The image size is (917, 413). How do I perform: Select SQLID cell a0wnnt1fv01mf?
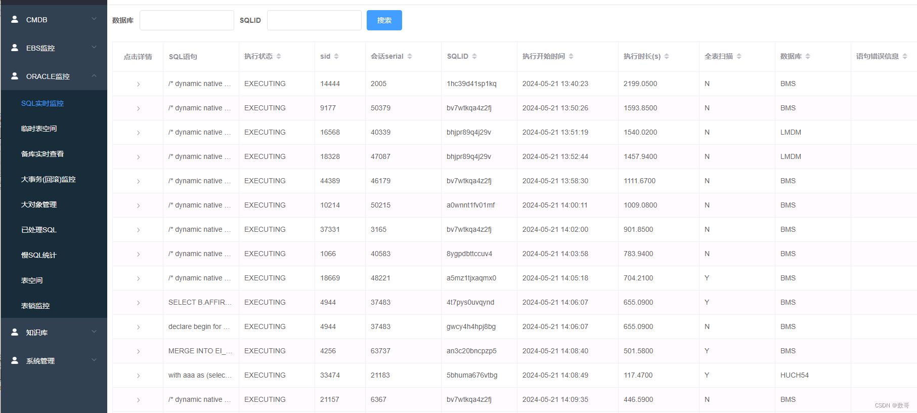[x=471, y=205]
